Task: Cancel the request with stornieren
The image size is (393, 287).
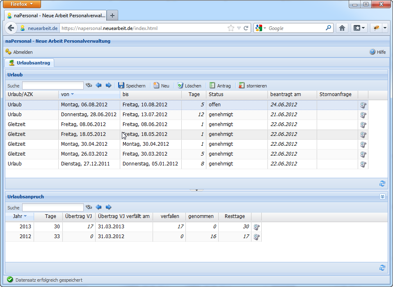Action: tap(253, 86)
